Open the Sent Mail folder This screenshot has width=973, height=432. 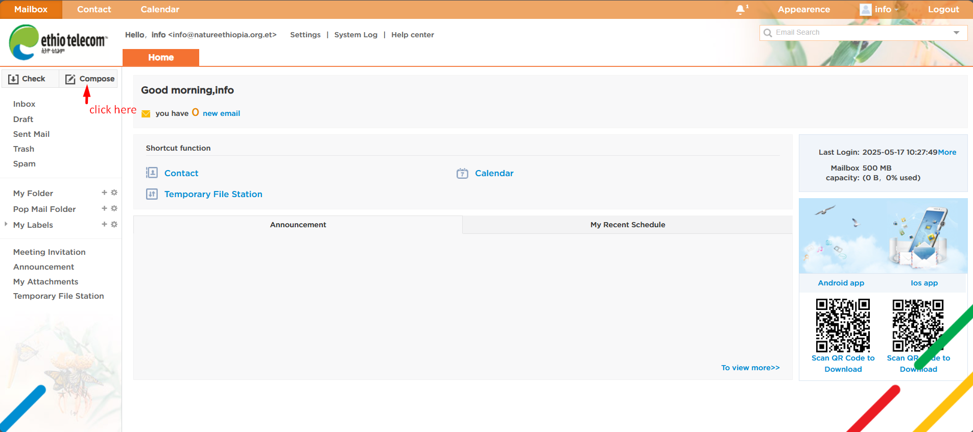[31, 134]
